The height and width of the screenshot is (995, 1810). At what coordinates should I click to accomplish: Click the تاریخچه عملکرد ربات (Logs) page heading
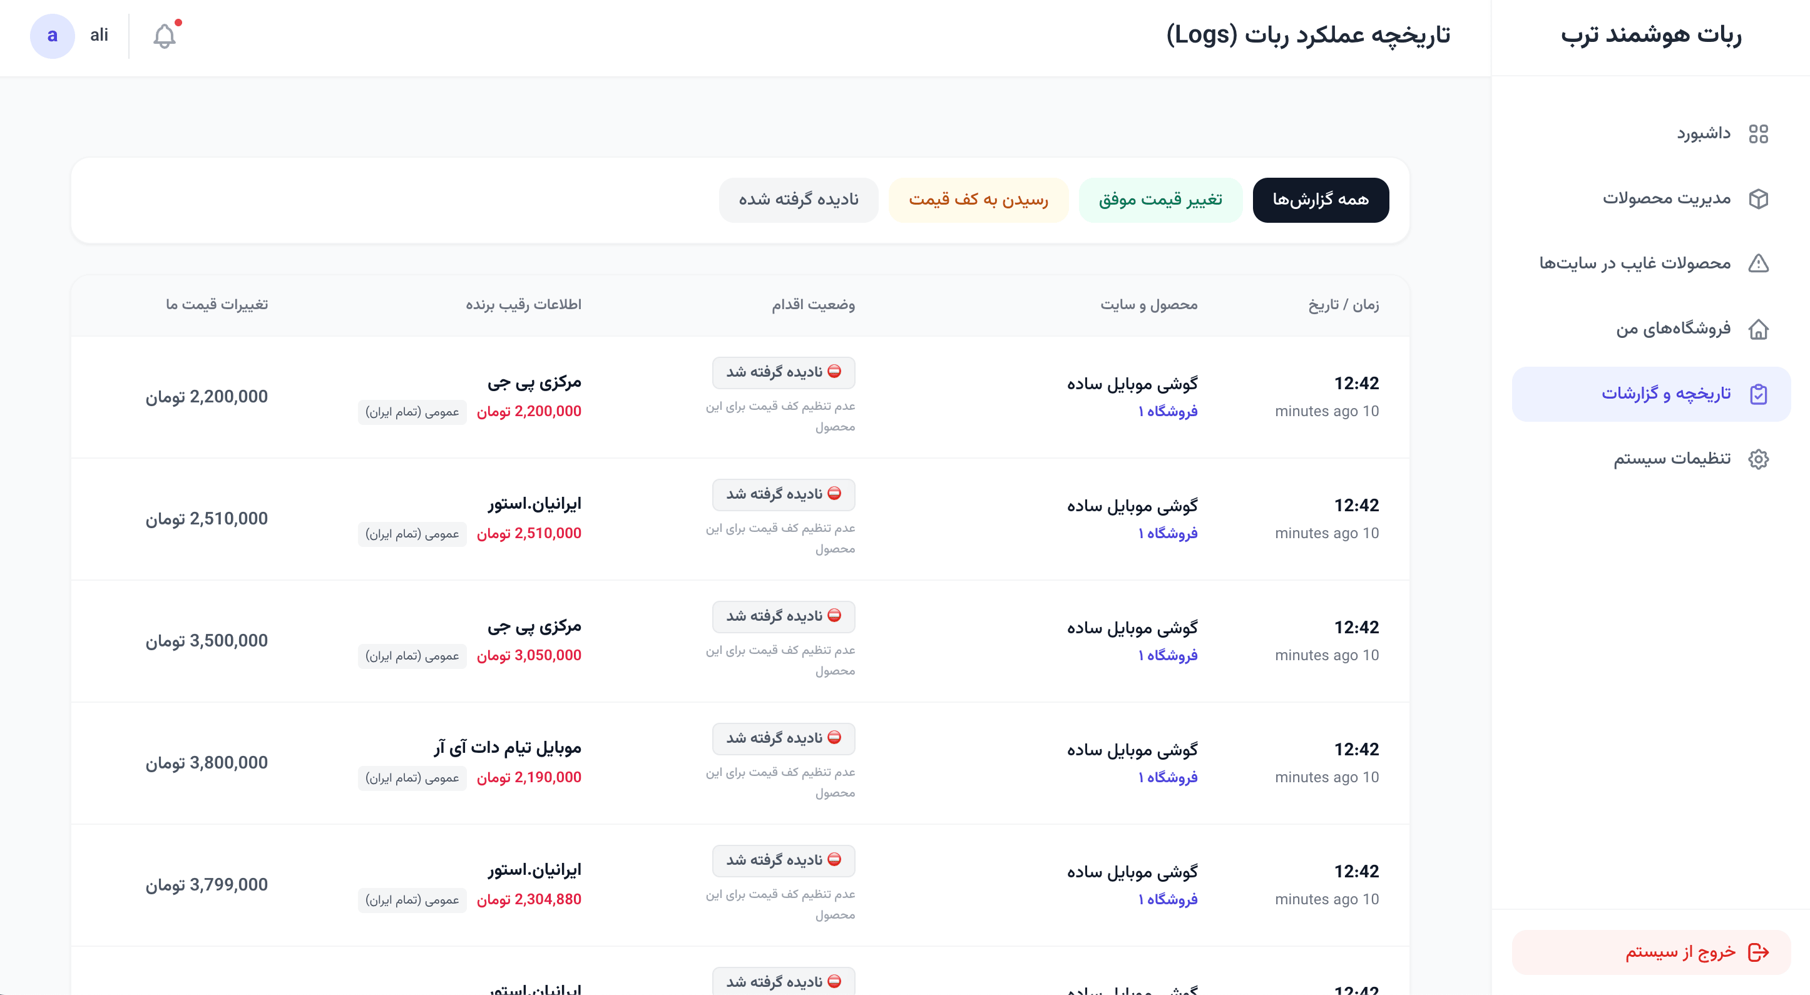(1308, 35)
